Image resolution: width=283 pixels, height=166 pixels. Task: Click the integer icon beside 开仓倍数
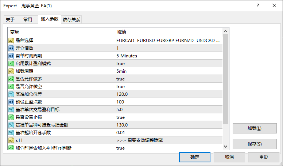click(x=11, y=48)
